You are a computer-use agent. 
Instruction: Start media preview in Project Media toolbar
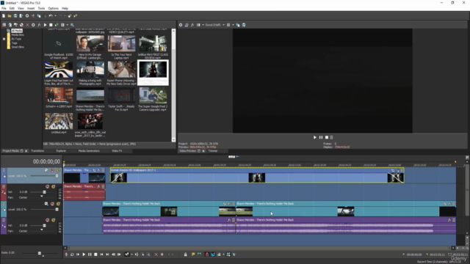pos(45,25)
